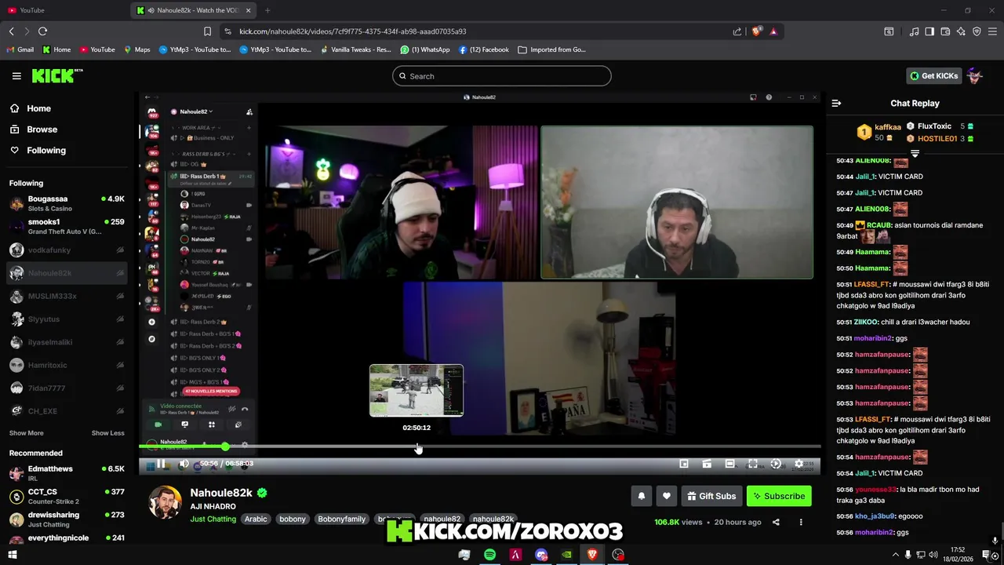This screenshot has height=565, width=1004.
Task: Collapse the Chat Replay panel icon
Action: (836, 103)
